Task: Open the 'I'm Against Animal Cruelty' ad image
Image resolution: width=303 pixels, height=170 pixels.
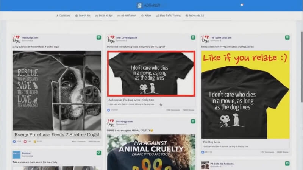Action: click(x=151, y=152)
